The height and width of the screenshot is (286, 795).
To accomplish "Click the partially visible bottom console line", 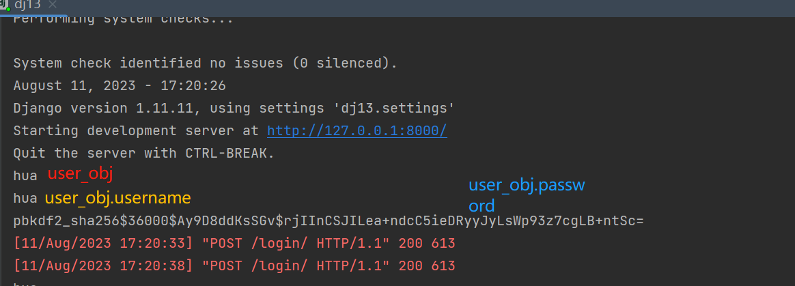I will (25, 283).
